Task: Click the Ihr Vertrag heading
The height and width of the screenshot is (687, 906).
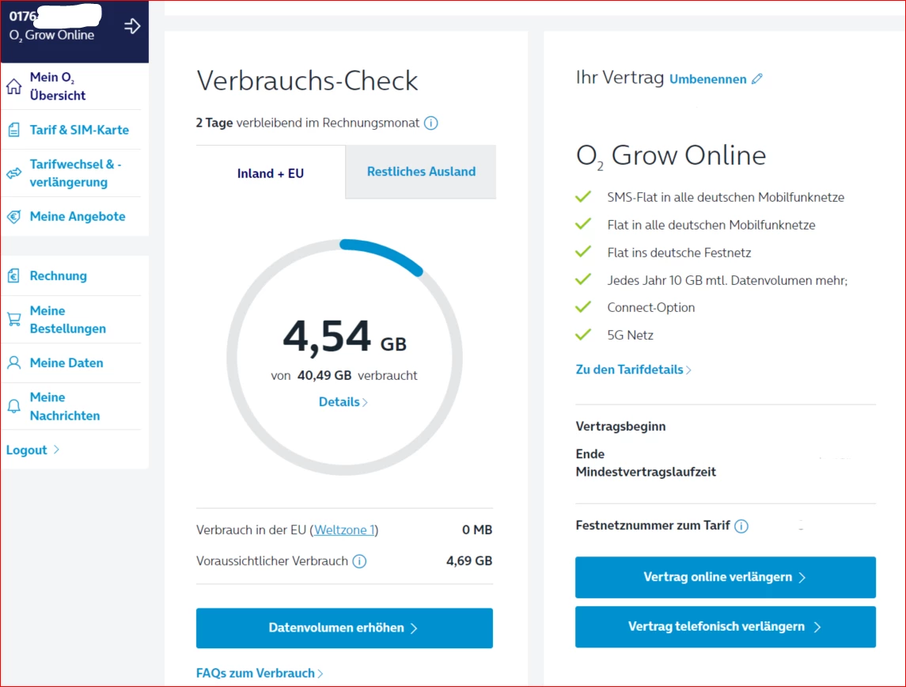Action: 620,78
